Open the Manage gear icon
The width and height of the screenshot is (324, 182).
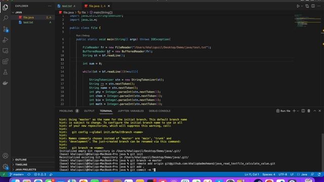click(6, 166)
